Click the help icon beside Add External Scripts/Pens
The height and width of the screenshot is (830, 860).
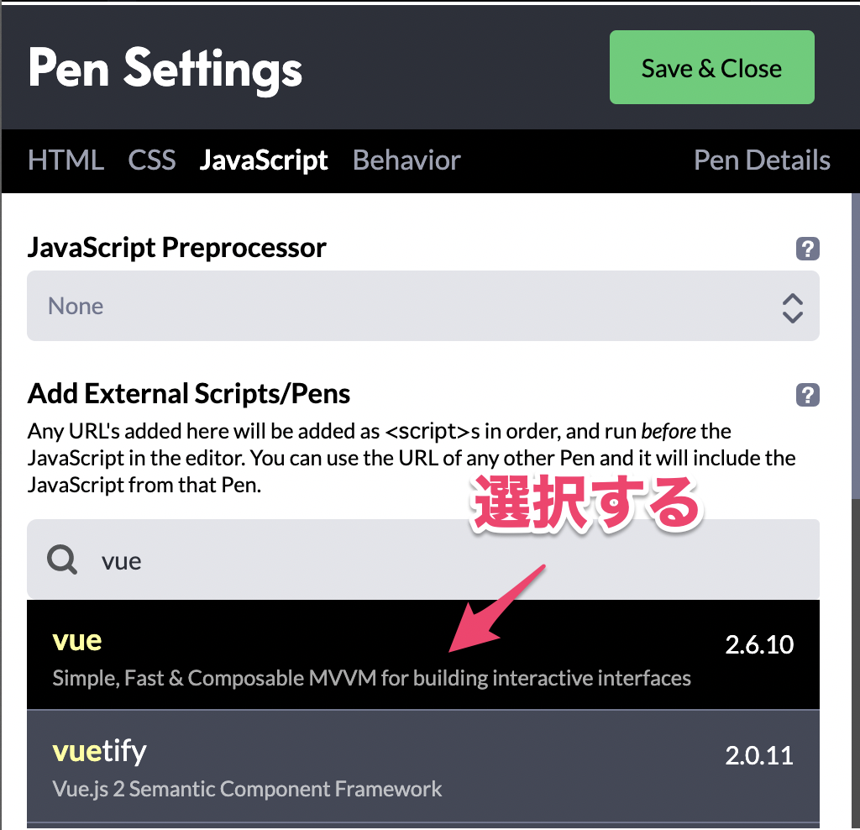pos(807,395)
